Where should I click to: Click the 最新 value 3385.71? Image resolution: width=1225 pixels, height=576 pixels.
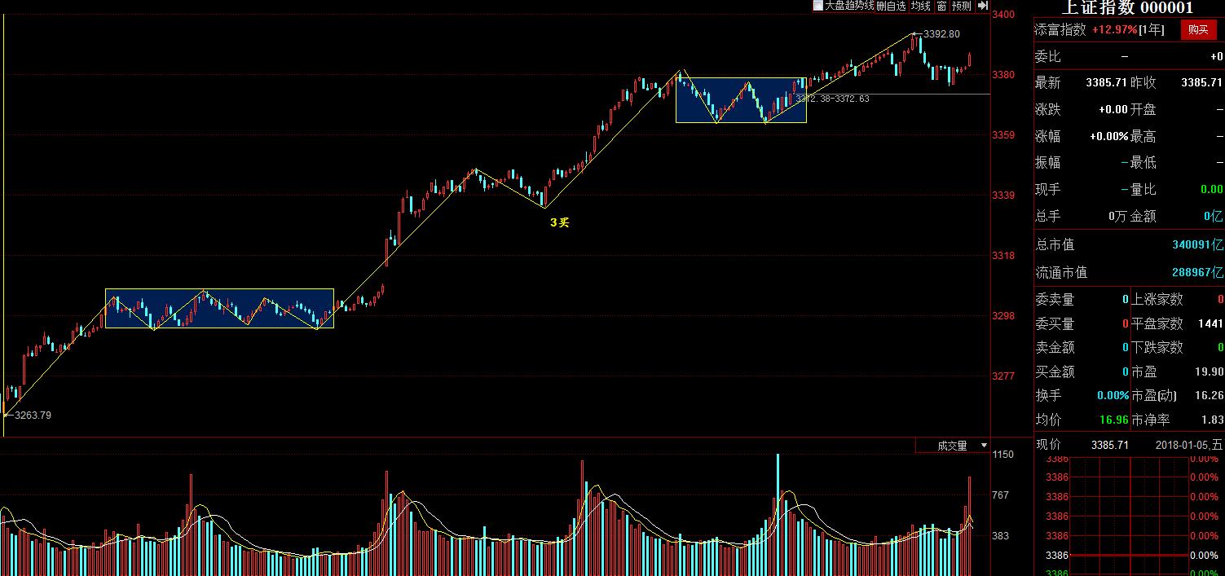point(1106,83)
